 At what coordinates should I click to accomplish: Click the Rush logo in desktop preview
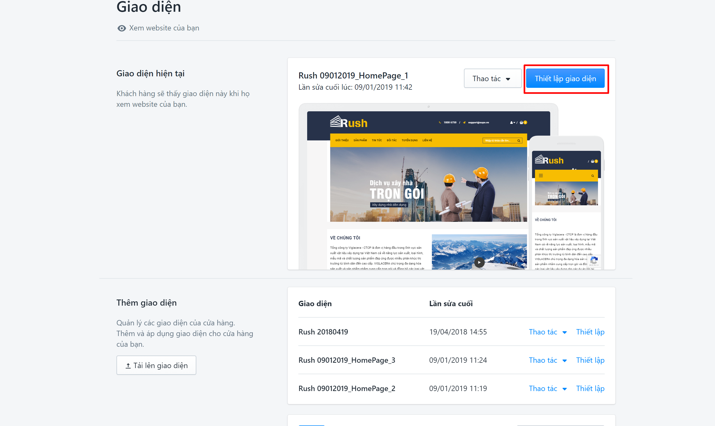(x=349, y=122)
